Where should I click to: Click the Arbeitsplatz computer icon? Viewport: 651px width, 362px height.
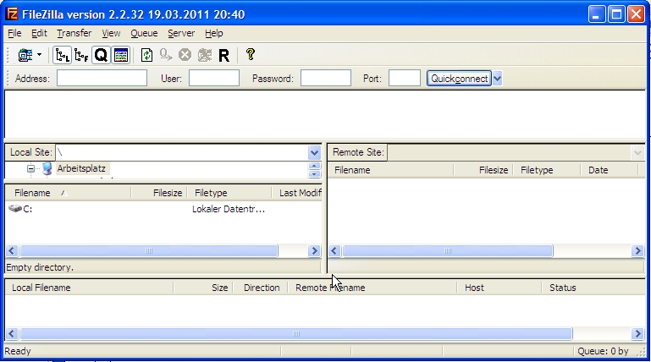tap(47, 168)
